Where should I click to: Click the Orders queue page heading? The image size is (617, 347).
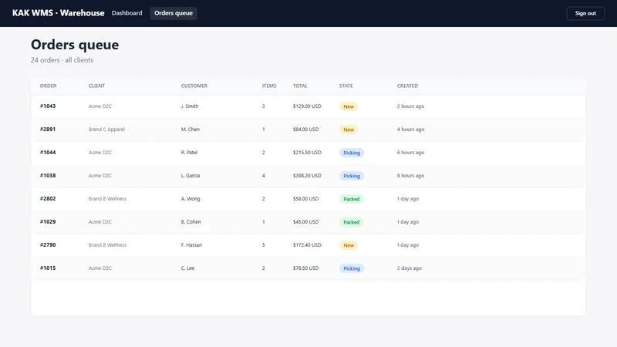[x=75, y=45]
